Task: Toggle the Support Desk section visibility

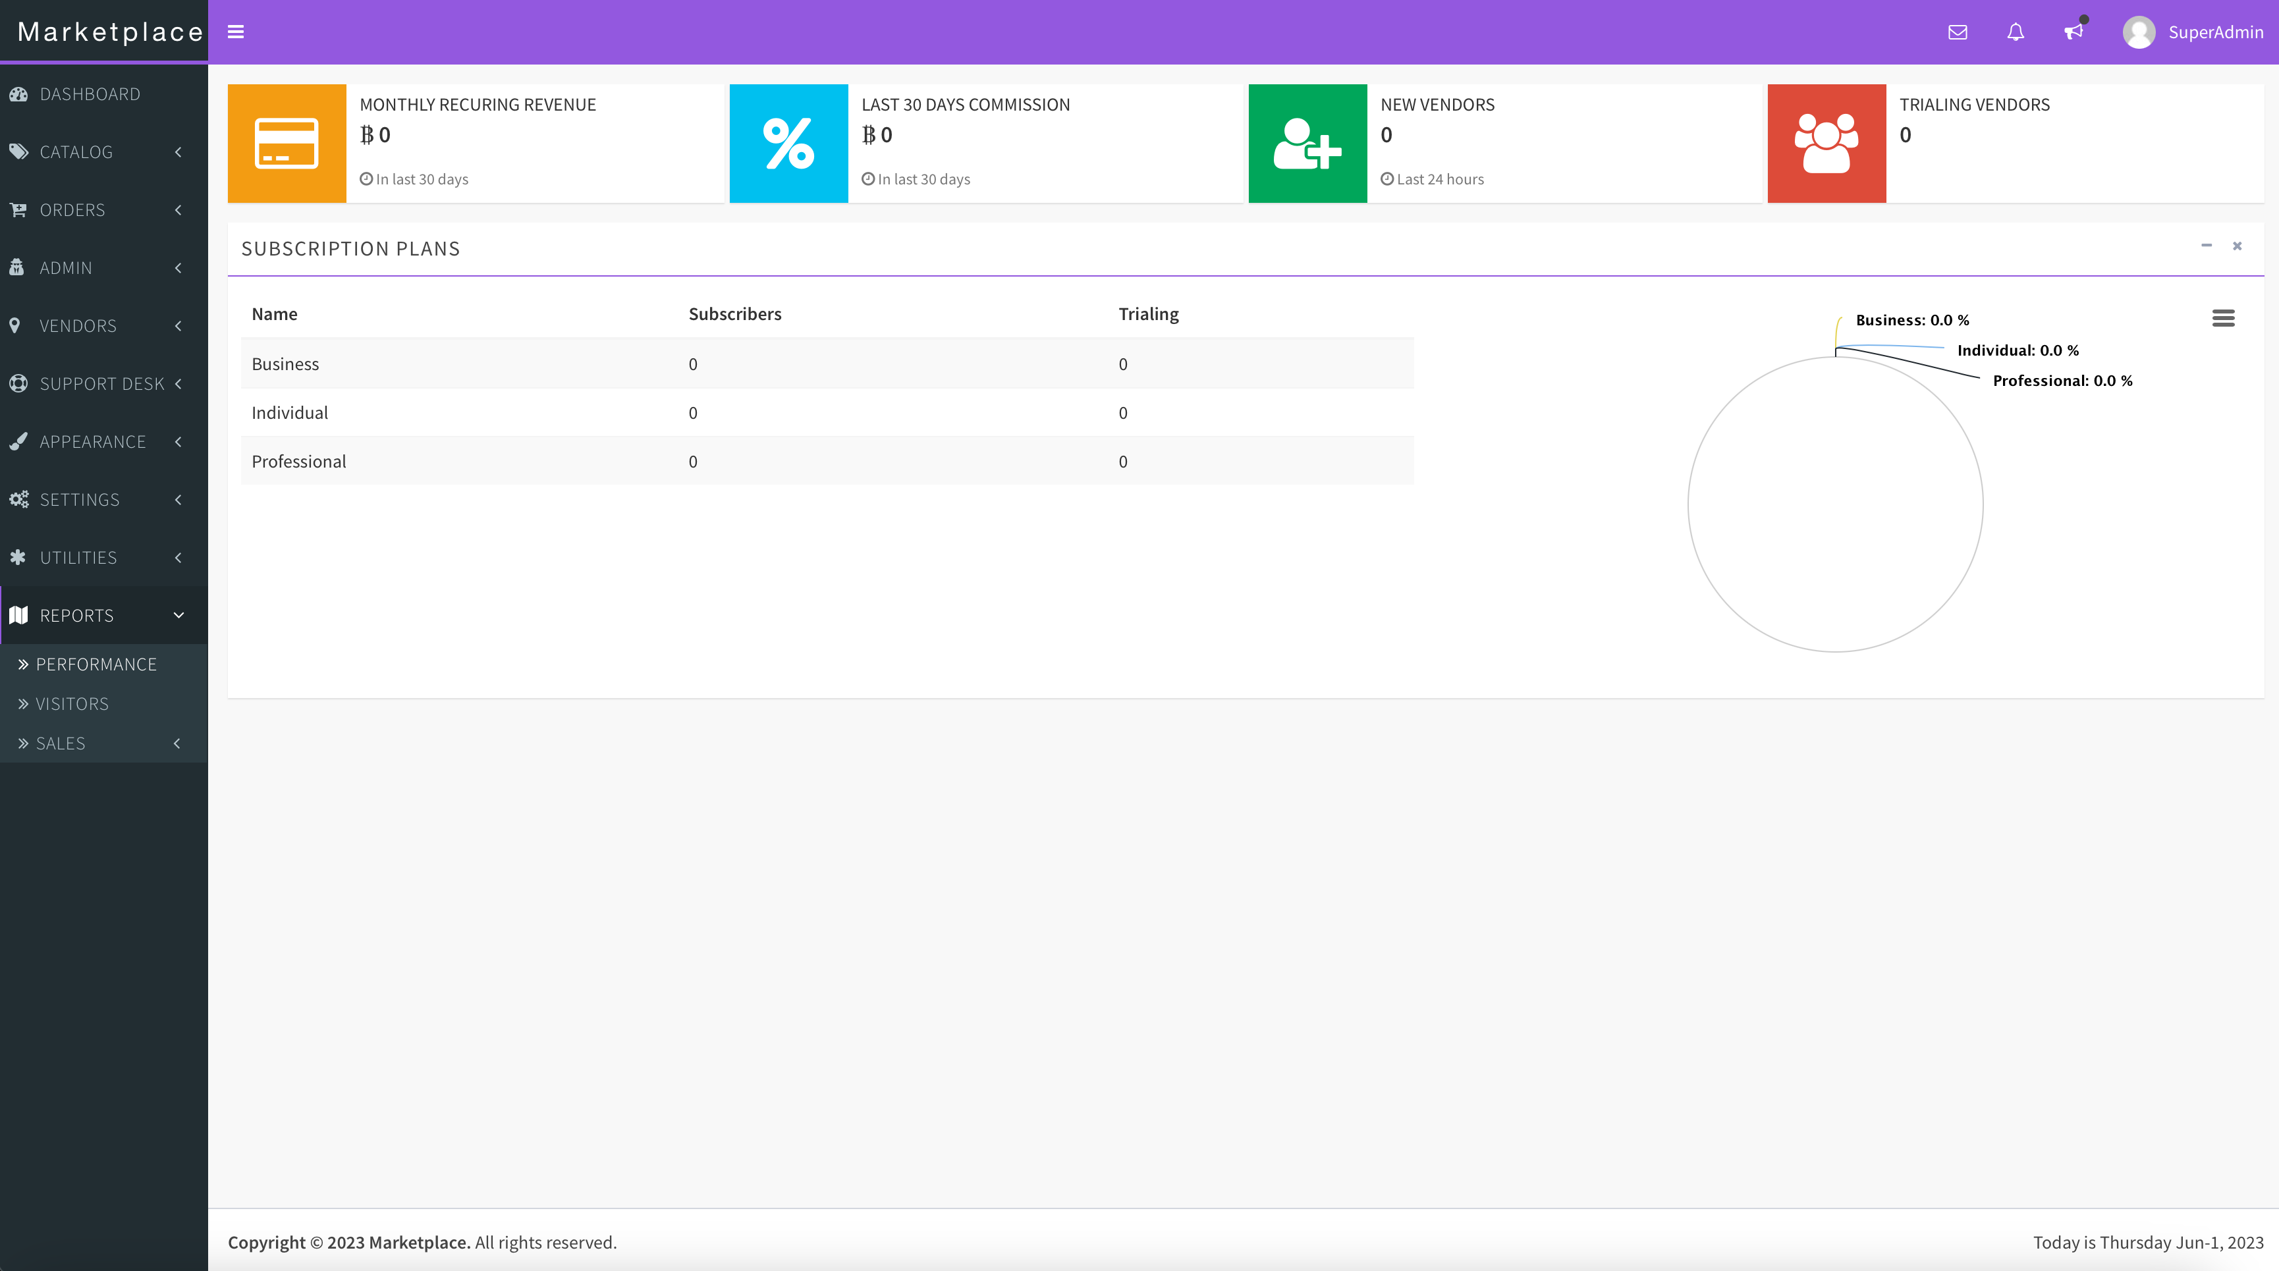Action: (103, 382)
